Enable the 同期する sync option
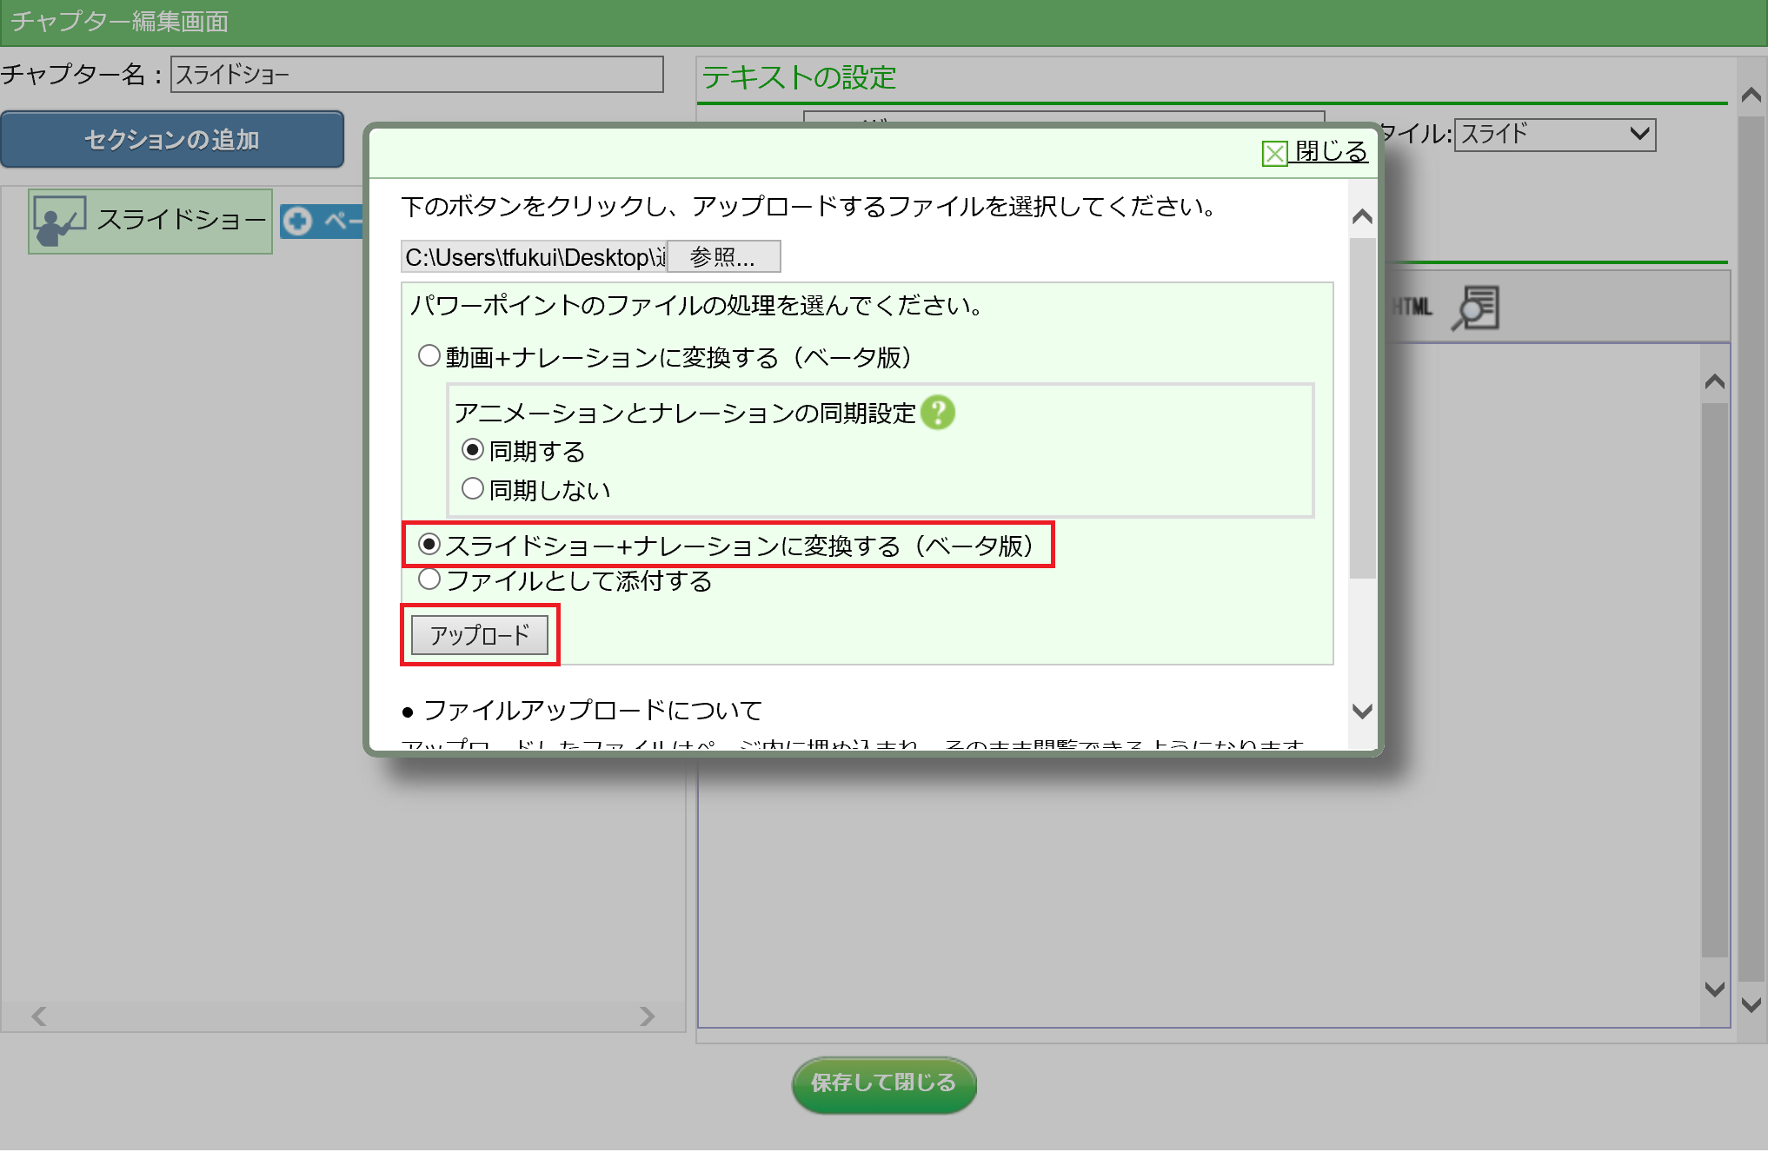Screen dimensions: 1768x1152 pos(472,450)
